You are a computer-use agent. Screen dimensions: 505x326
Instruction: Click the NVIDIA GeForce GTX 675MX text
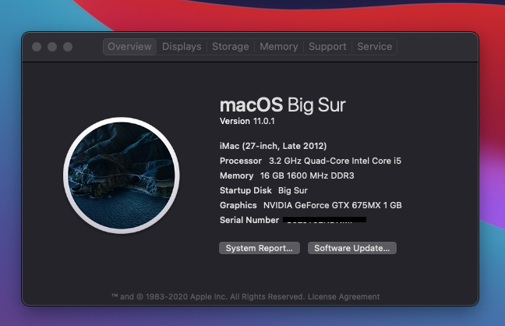pos(332,205)
